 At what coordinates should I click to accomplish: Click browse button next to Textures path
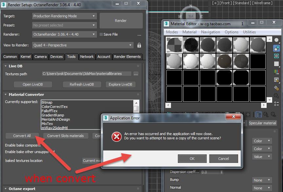pyautogui.click(x=136, y=74)
